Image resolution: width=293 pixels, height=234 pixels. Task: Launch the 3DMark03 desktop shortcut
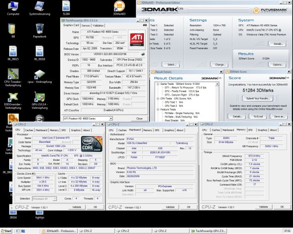click(119, 8)
